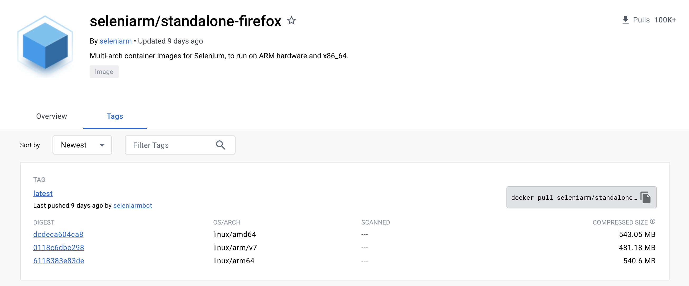Click the Multi-arch container images description
Image resolution: width=689 pixels, height=286 pixels.
click(219, 56)
